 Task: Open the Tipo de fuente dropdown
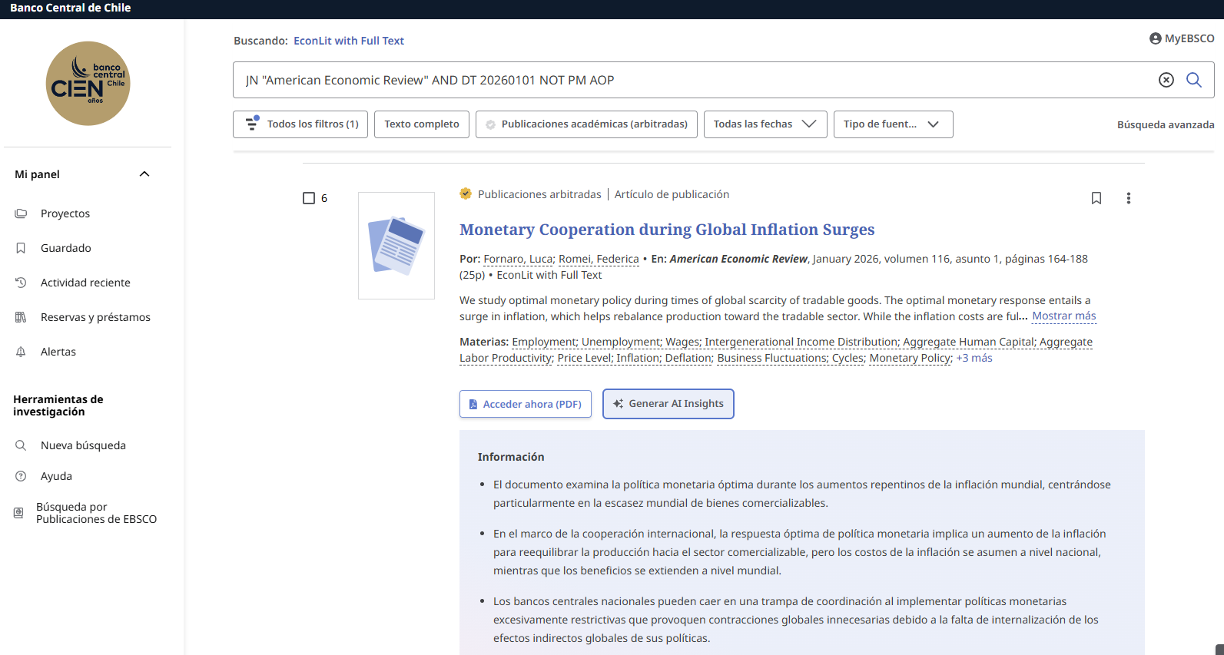coord(892,124)
